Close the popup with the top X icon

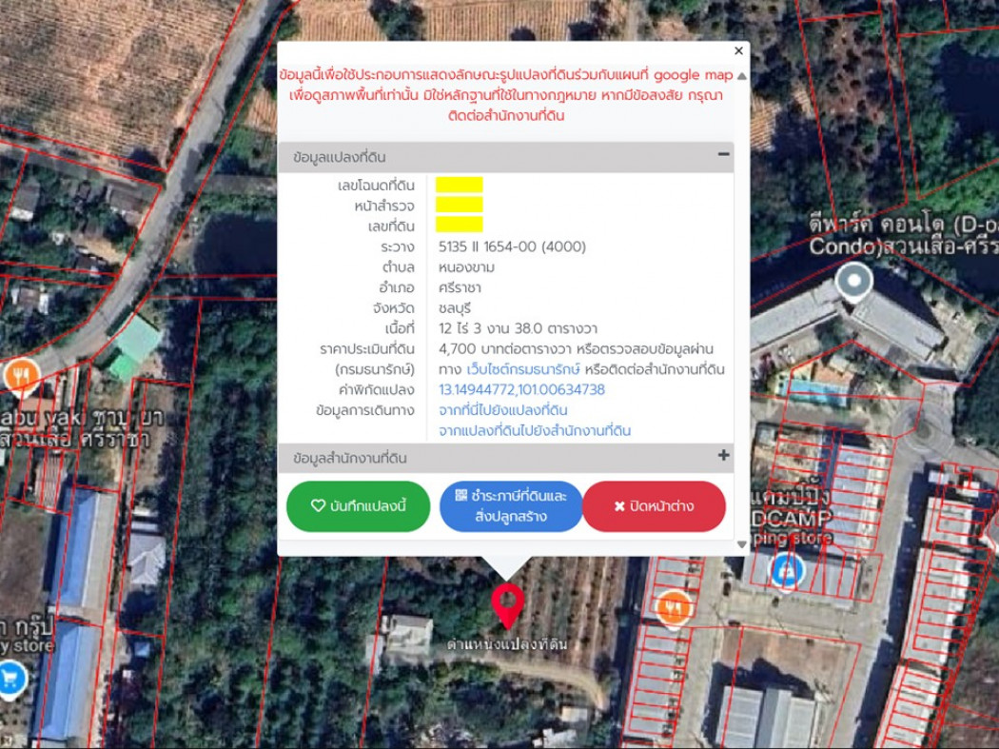(x=738, y=51)
